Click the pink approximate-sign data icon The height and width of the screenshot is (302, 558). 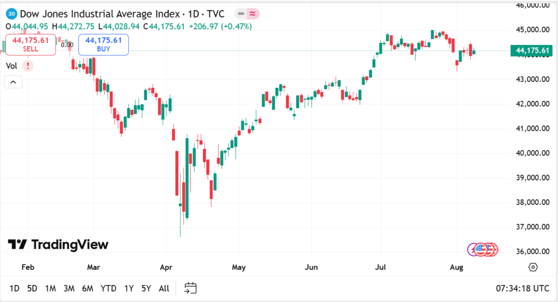coord(253,13)
